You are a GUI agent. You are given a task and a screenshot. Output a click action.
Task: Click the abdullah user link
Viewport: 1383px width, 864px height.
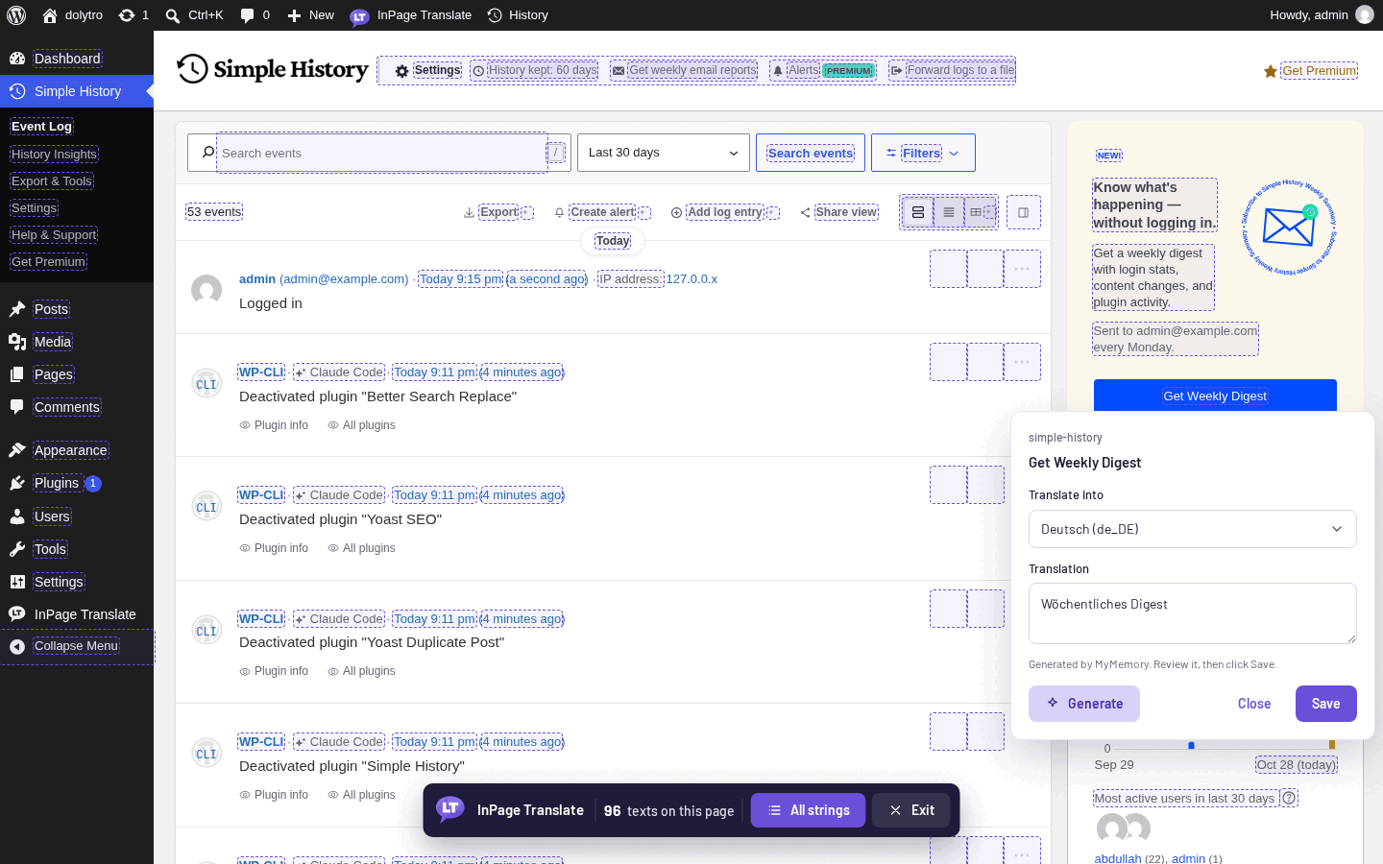(x=1117, y=859)
